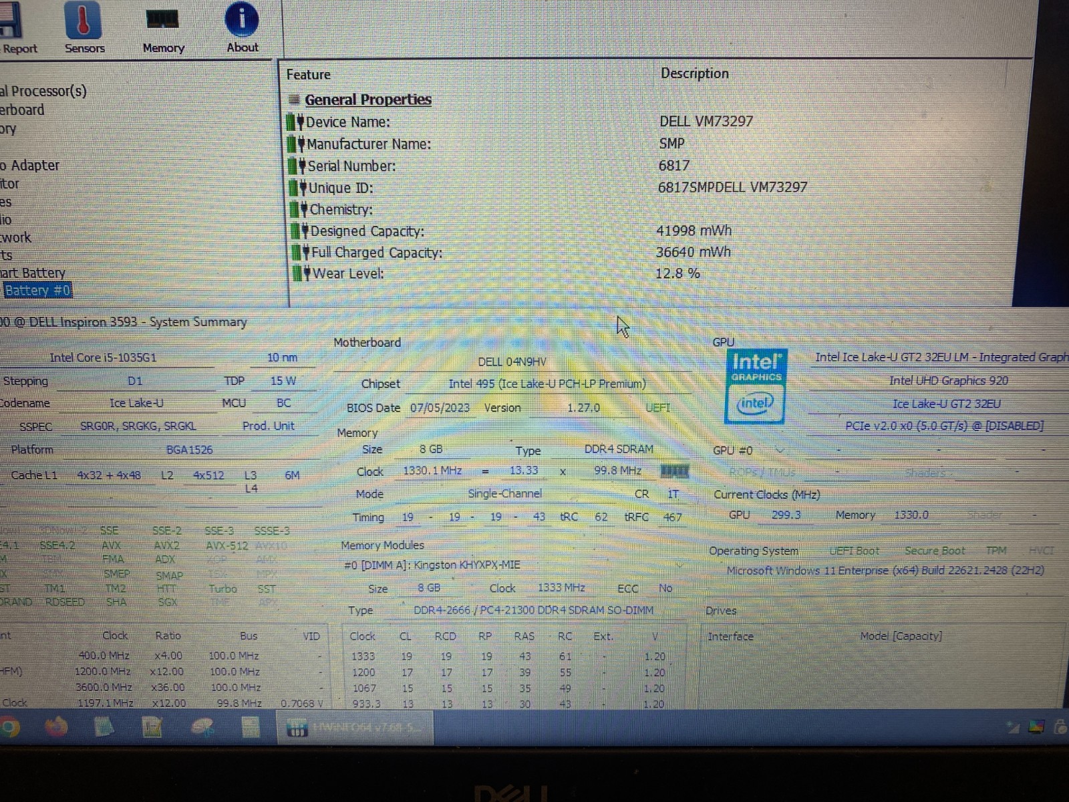Select Monitor tree node
Viewport: 1069px width, 802px height.
pos(9,184)
